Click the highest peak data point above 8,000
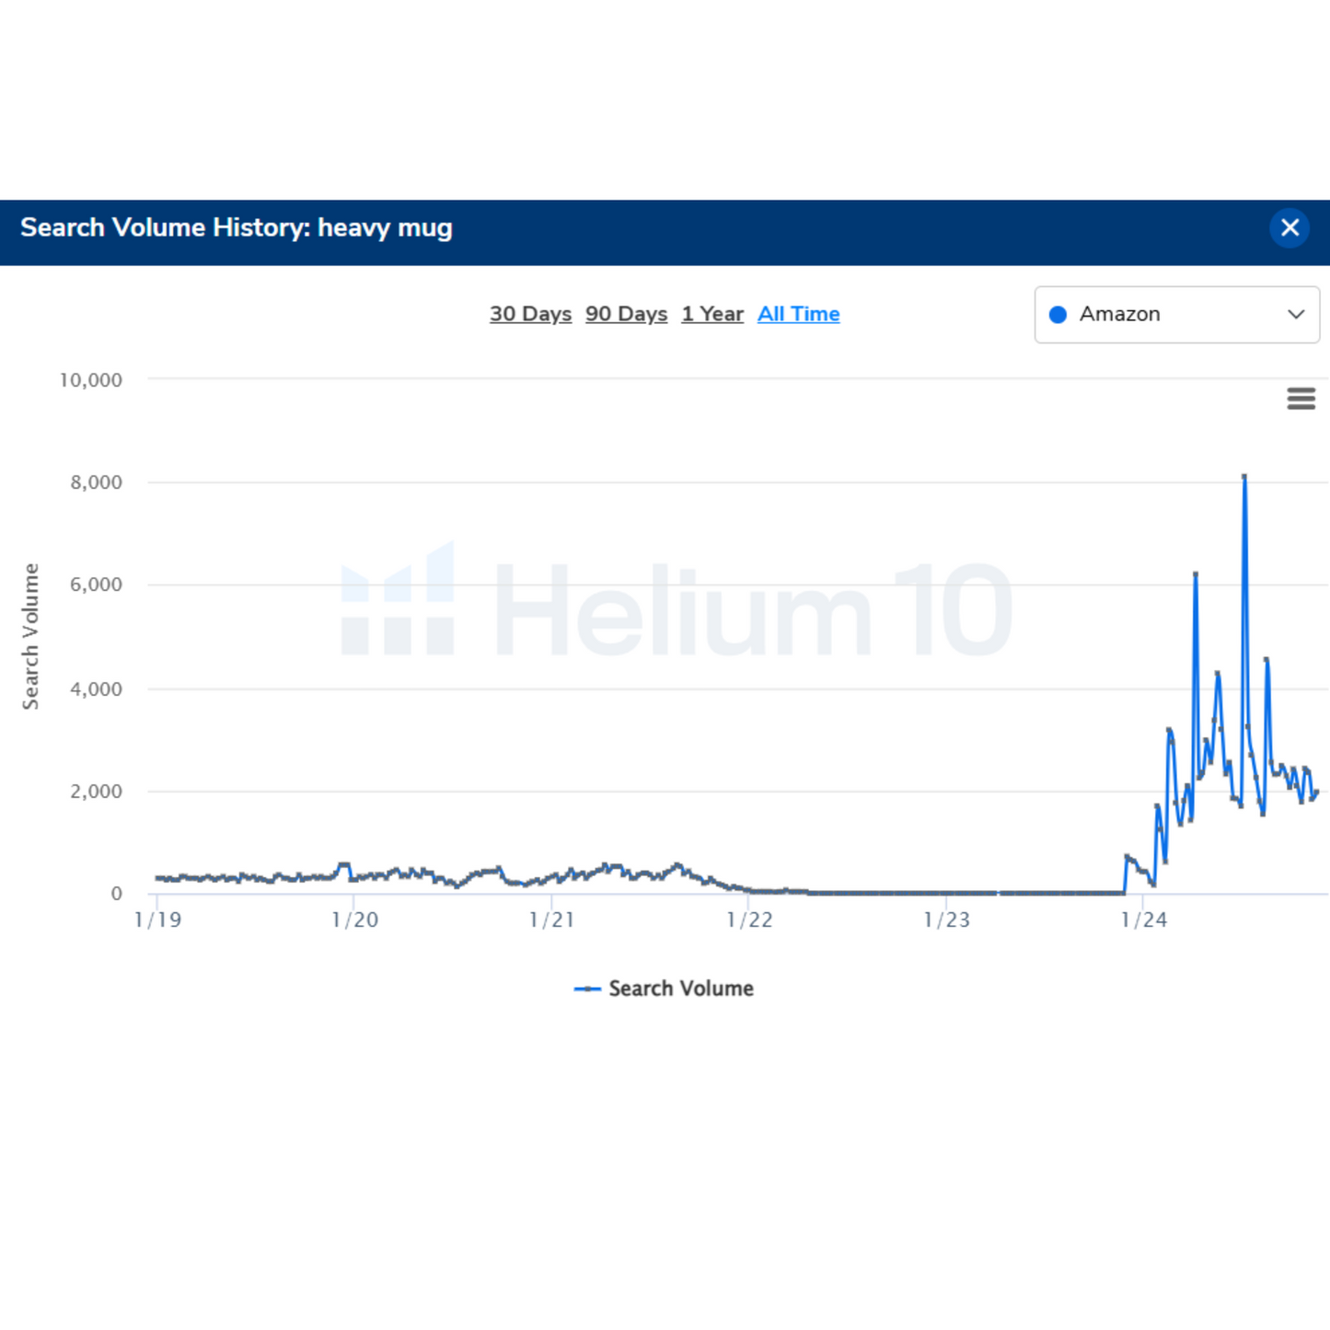 (x=1244, y=477)
